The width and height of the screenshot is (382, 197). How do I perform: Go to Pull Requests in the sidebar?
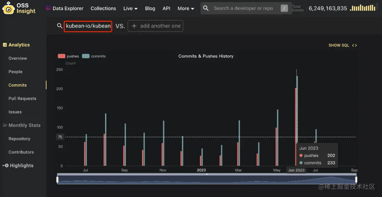coord(22,99)
